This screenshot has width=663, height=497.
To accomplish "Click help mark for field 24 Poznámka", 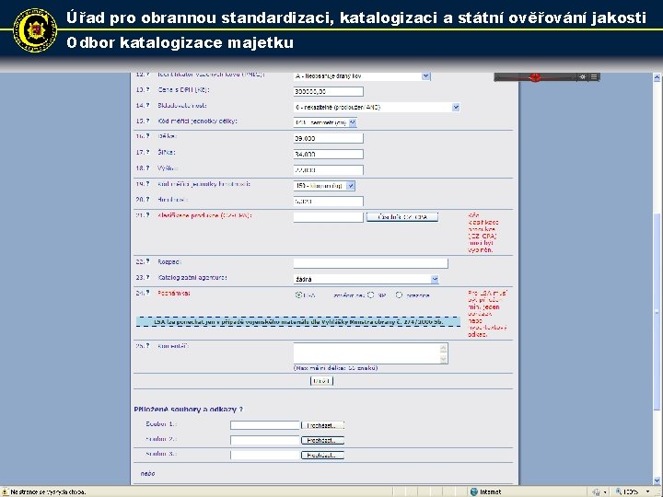I will tap(148, 293).
